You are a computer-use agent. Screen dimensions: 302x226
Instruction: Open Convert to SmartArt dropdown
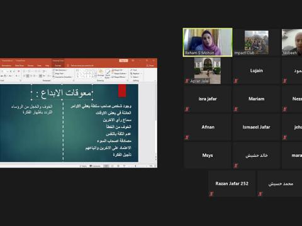tap(62, 77)
